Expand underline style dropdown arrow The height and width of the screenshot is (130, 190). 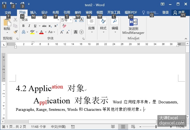(x=40, y=26)
